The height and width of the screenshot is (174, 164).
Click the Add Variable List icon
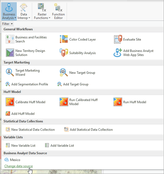click(47, 145)
